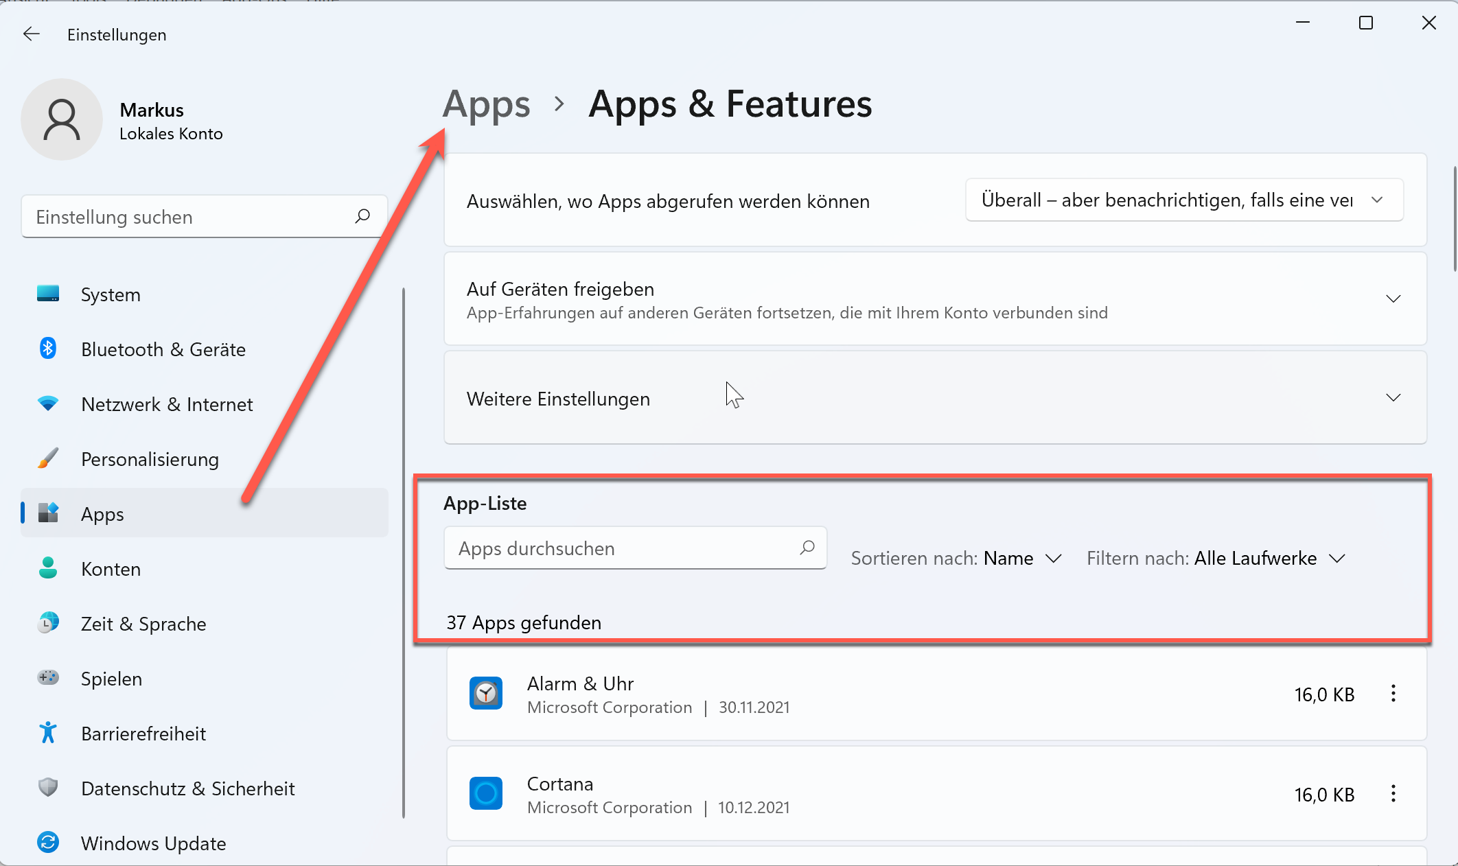Open Windows Update settings

coord(205,843)
